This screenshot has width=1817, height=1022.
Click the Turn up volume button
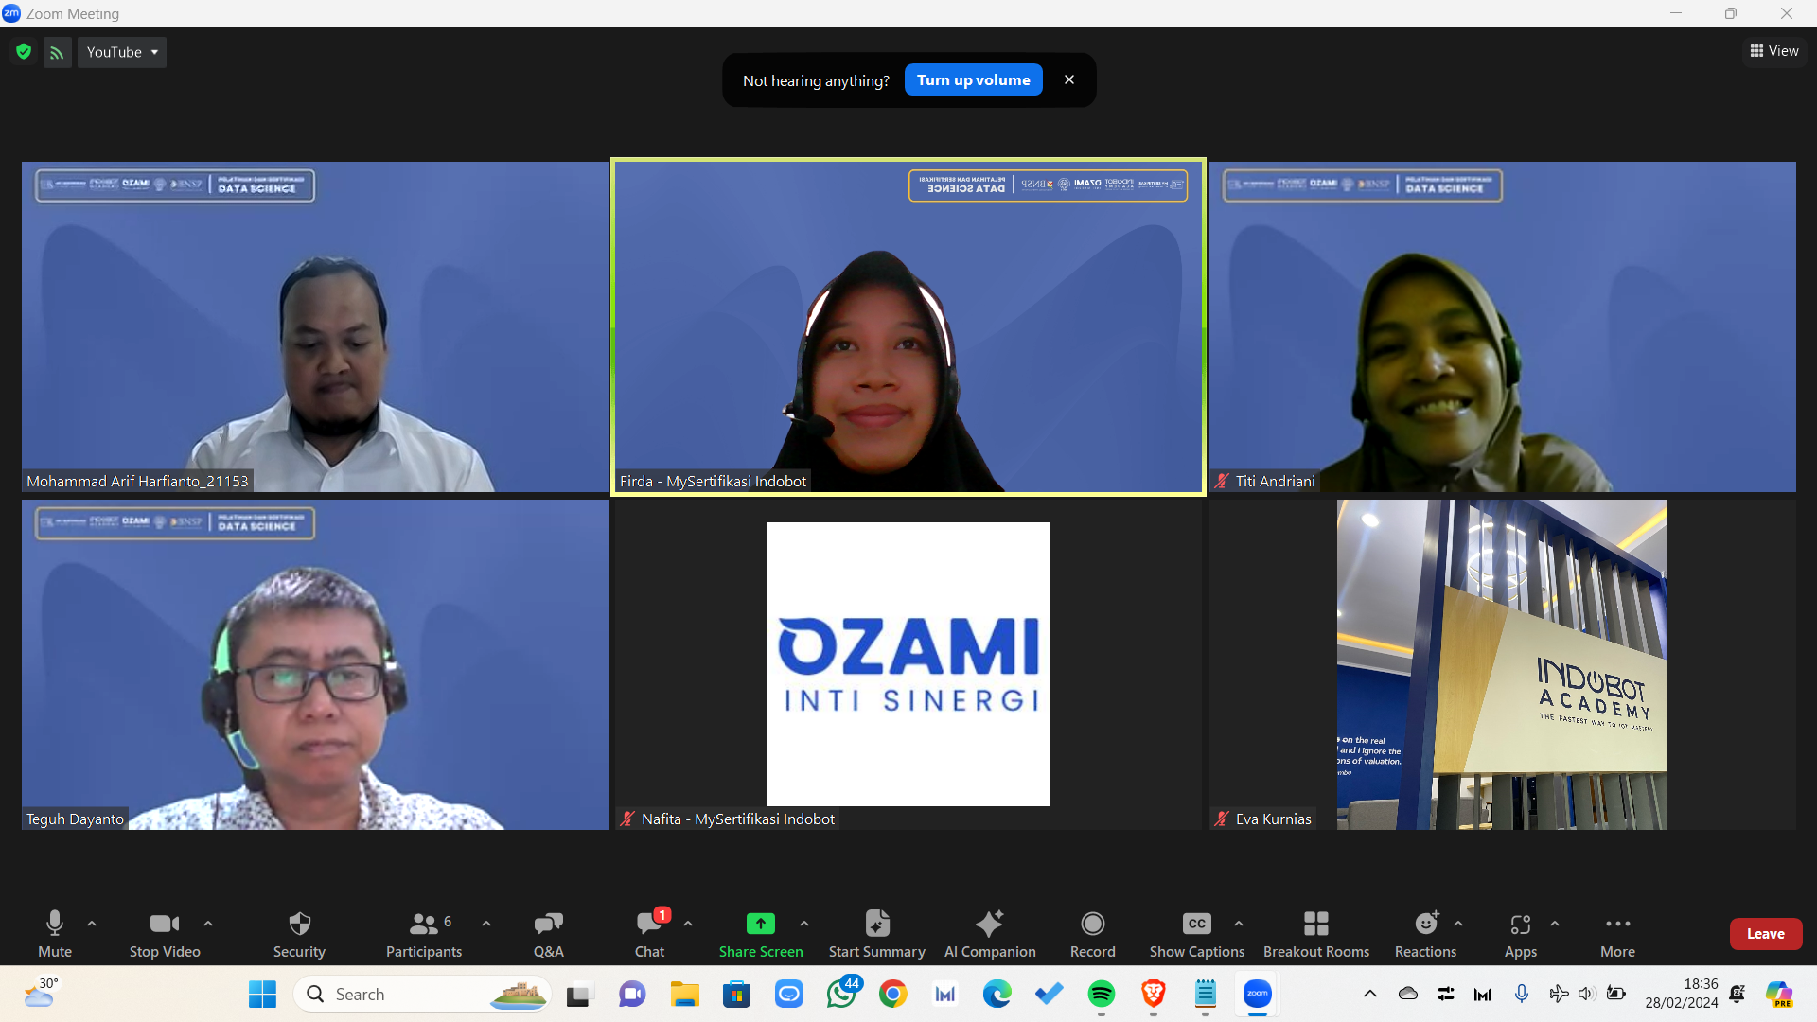tap(973, 79)
